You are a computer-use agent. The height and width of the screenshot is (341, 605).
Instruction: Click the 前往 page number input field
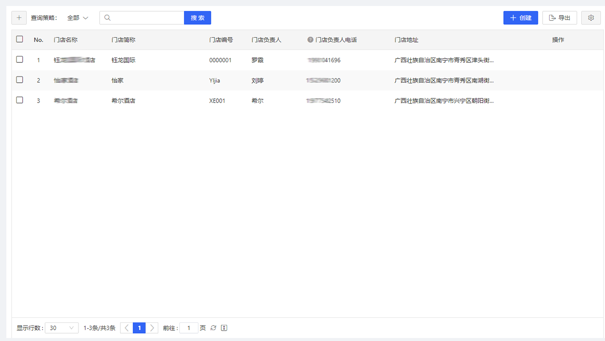click(x=189, y=328)
